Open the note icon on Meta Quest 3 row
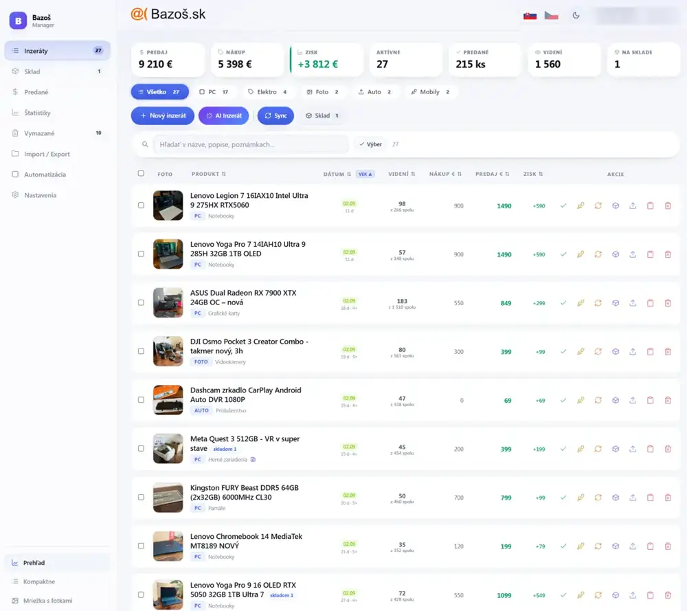 click(x=253, y=459)
